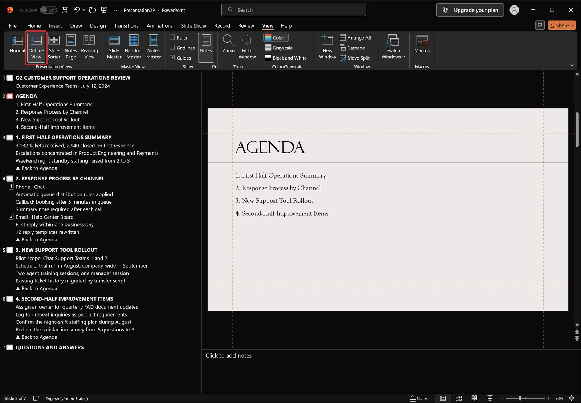The height and width of the screenshot is (403, 581).
Task: Click the zoom slider handle
Action: 520,398
